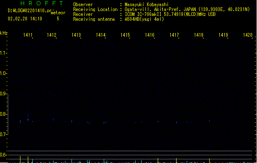
Task: Click antenna value A504HB(yagi 4el)
Action: click(144, 19)
